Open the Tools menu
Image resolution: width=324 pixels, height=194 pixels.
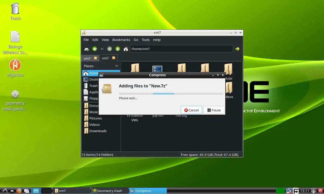[x=146, y=40]
